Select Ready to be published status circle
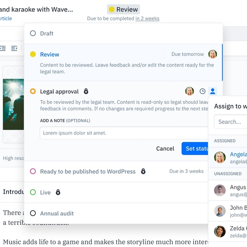Image resolution: width=247 pixels, height=247 pixels. (x=33, y=171)
